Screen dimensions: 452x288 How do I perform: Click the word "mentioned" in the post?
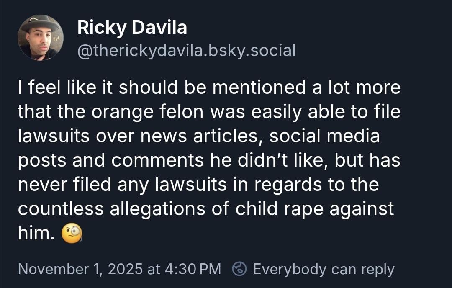coord(265,88)
